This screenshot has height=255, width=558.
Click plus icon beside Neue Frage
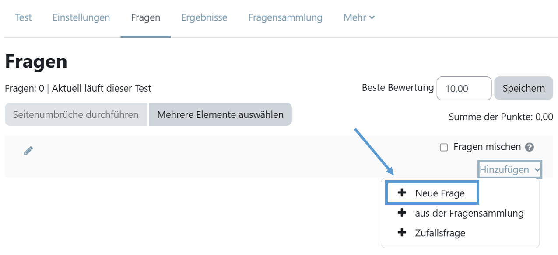coord(402,193)
